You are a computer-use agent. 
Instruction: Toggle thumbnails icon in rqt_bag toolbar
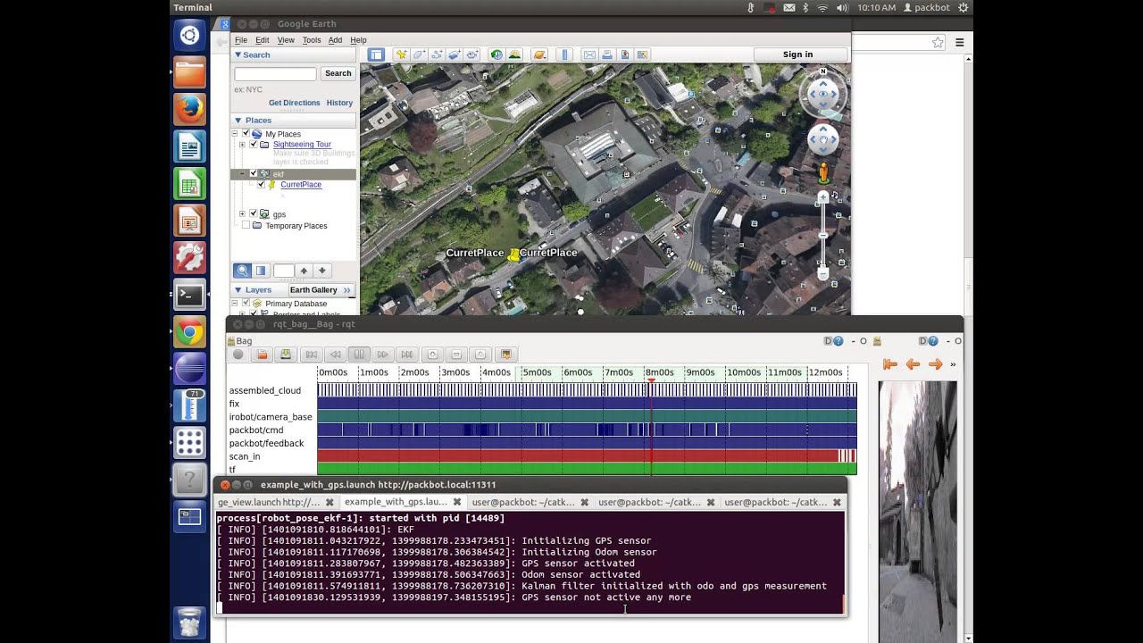click(x=505, y=355)
